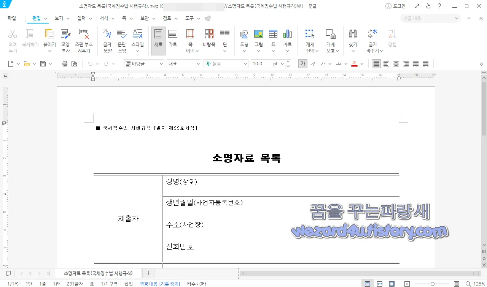Click the 스타일 (style) icon
This screenshot has height=287, width=487.
pos(138,34)
